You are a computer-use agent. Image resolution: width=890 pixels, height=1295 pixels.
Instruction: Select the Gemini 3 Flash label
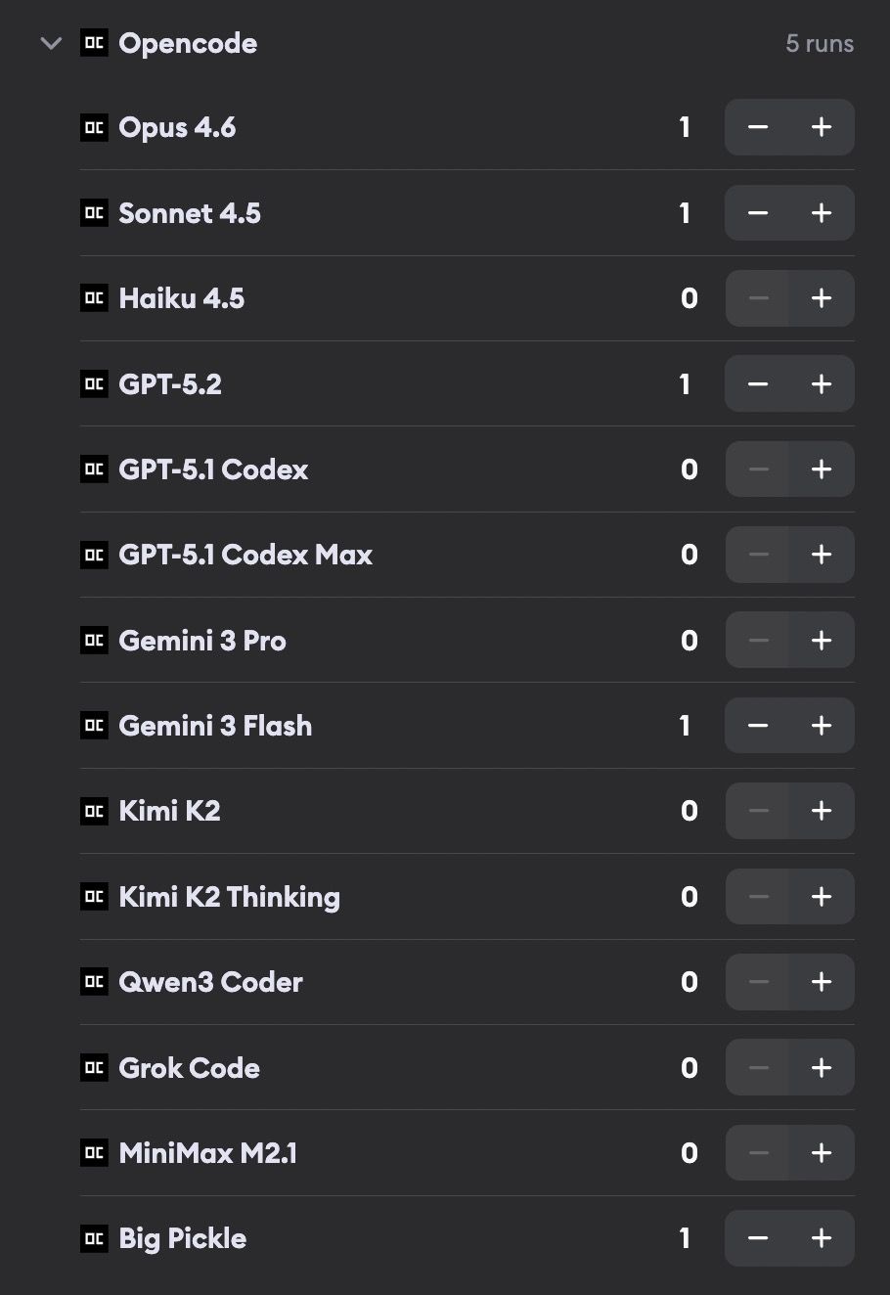point(215,726)
